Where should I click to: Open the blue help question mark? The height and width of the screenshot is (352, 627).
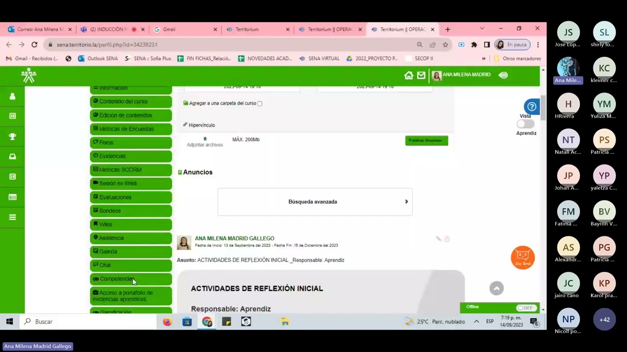pos(531,106)
